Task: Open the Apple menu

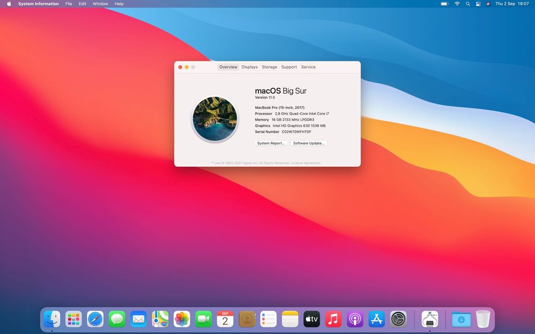Action: [x=9, y=4]
